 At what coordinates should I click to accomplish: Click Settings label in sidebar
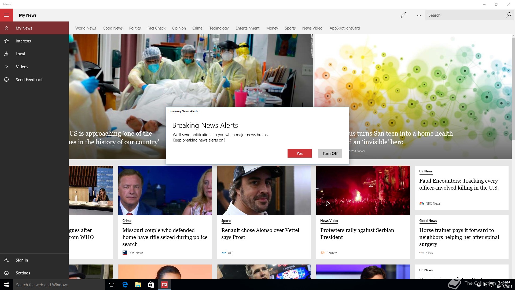tap(23, 273)
